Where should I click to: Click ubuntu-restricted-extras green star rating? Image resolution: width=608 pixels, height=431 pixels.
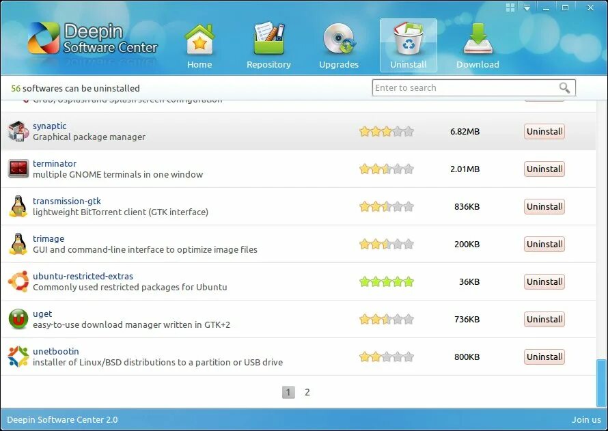(387, 282)
